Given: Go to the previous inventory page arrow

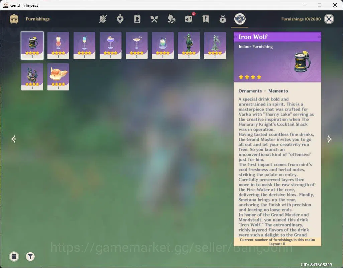Looking at the screenshot, I should point(14,139).
